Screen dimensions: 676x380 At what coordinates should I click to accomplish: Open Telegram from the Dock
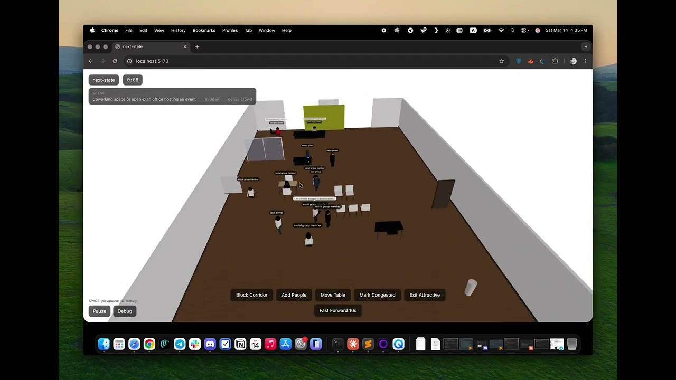click(x=180, y=344)
